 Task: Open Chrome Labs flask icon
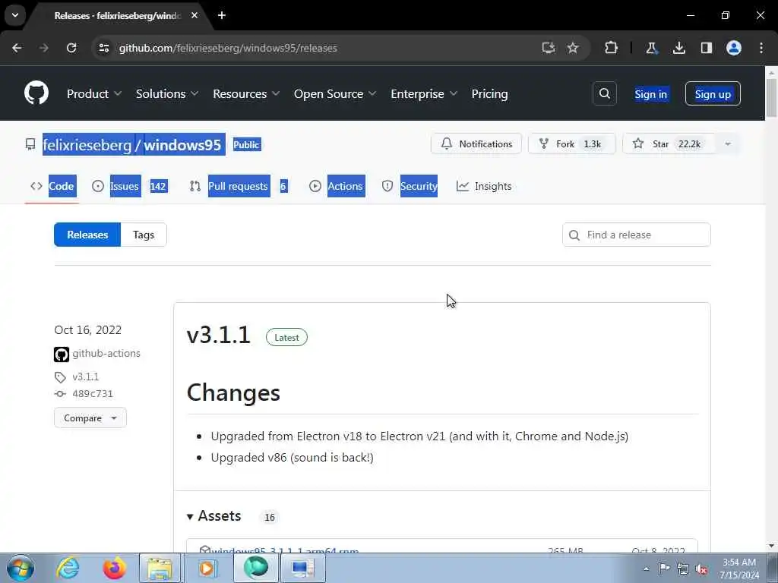(651, 48)
